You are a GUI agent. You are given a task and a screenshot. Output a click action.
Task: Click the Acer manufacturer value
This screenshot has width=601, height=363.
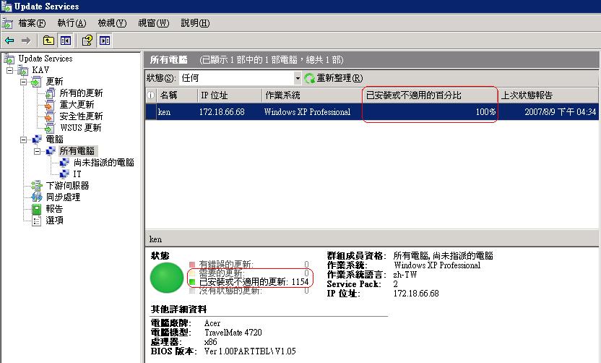[212, 323]
